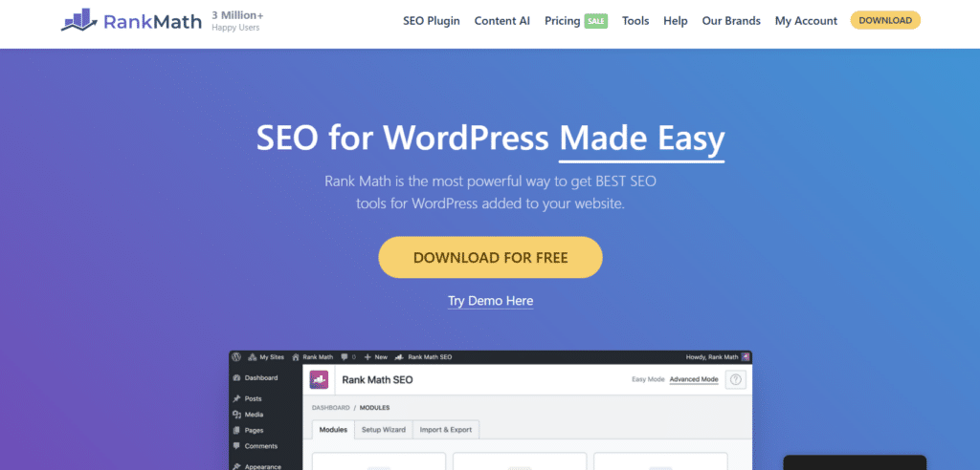980x470 pixels.
Task: Open Pages in the WordPress sidebar
Action: [248, 430]
